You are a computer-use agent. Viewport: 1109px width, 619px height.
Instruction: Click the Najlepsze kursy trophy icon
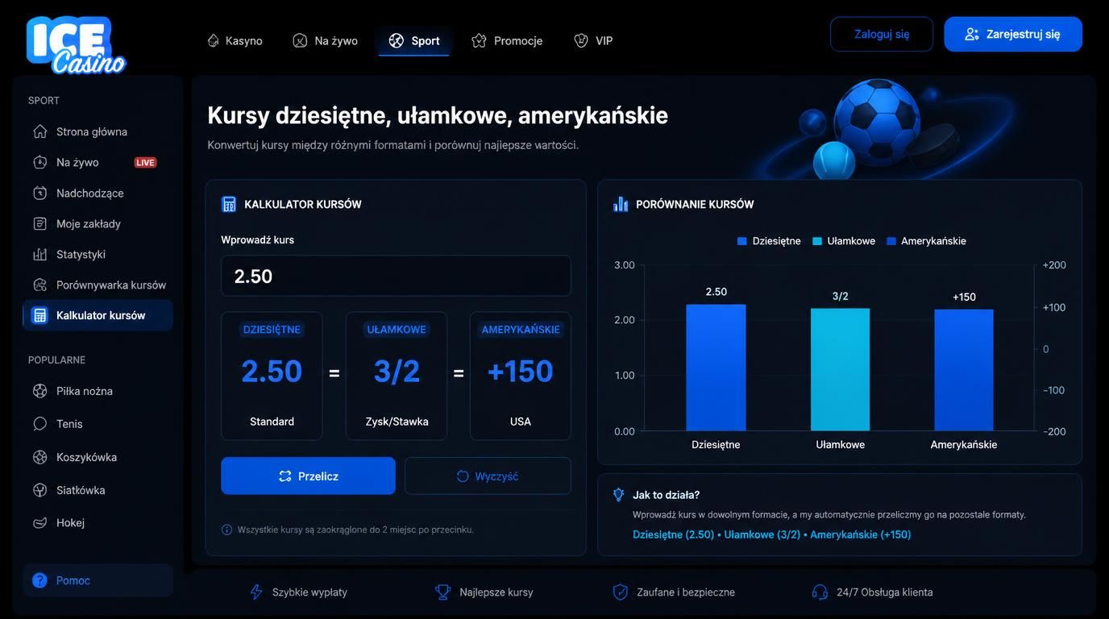point(442,592)
